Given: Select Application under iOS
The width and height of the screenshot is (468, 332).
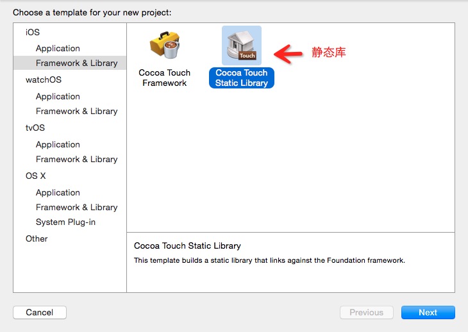Looking at the screenshot, I should click(58, 48).
